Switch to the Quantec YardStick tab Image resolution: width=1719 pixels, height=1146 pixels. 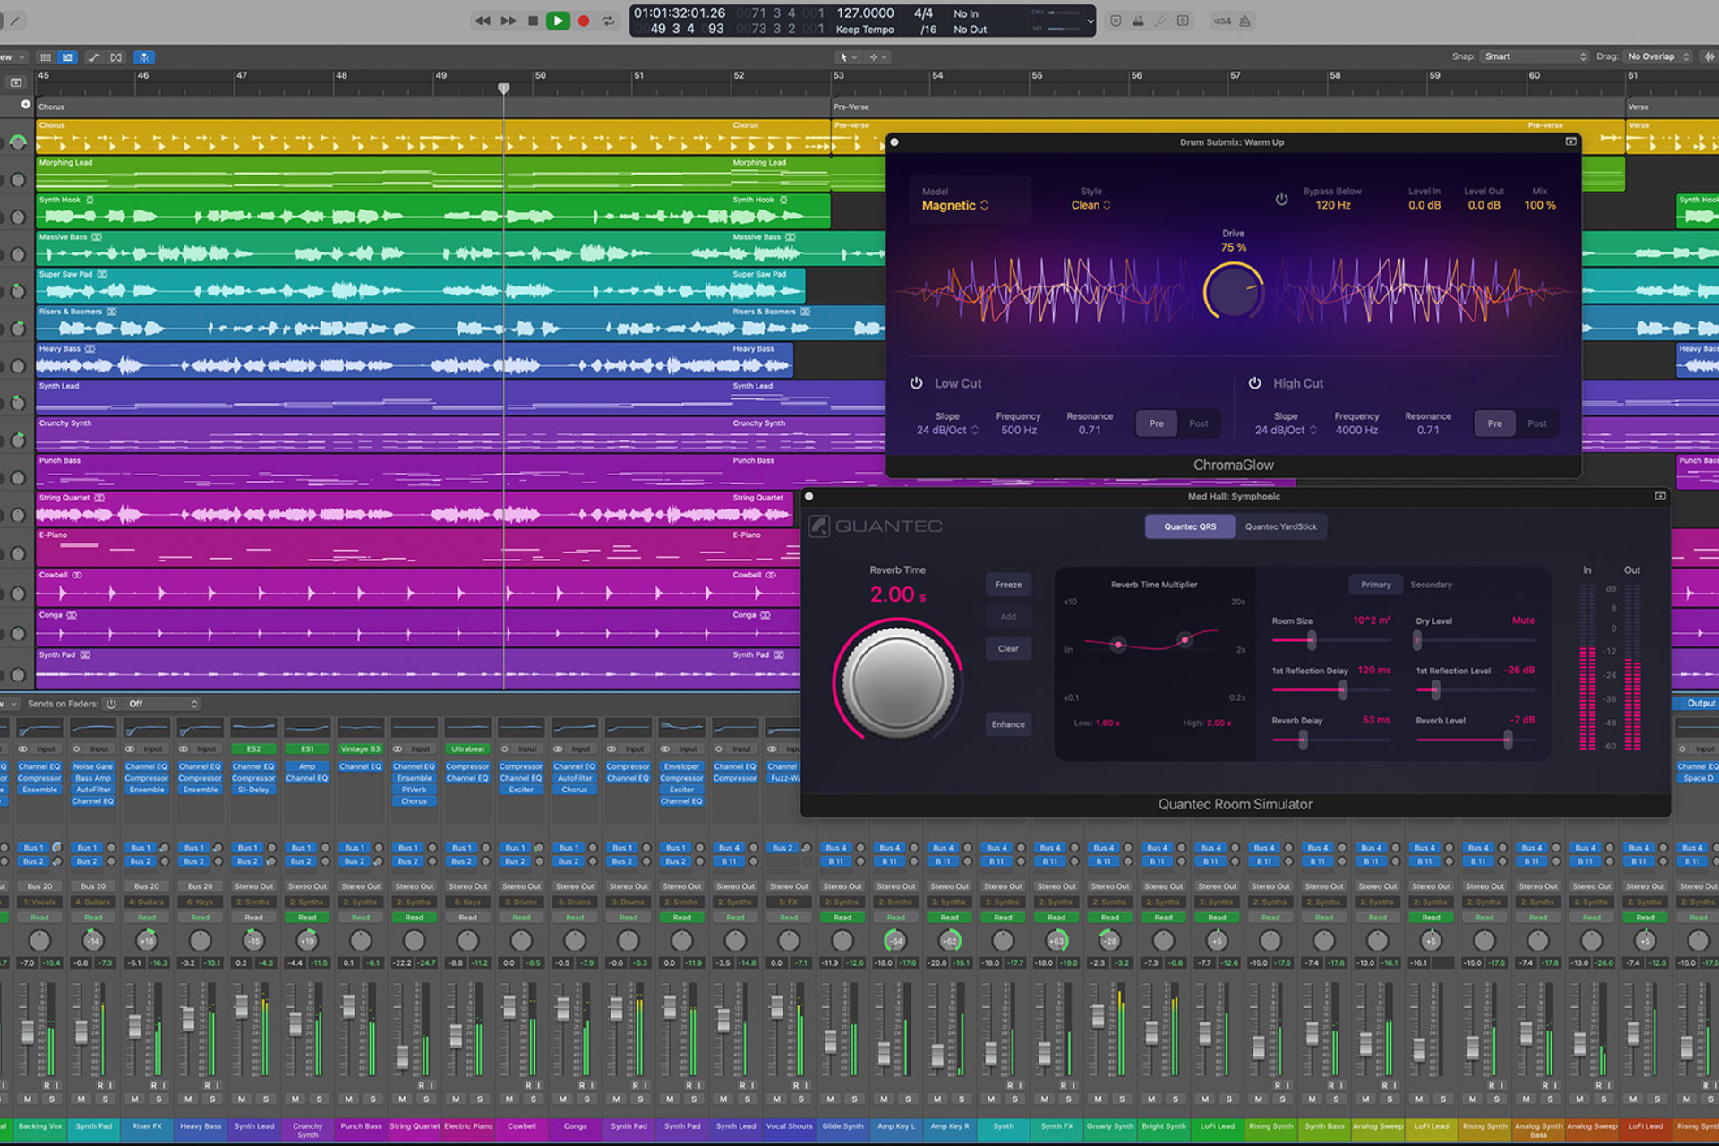[1280, 526]
